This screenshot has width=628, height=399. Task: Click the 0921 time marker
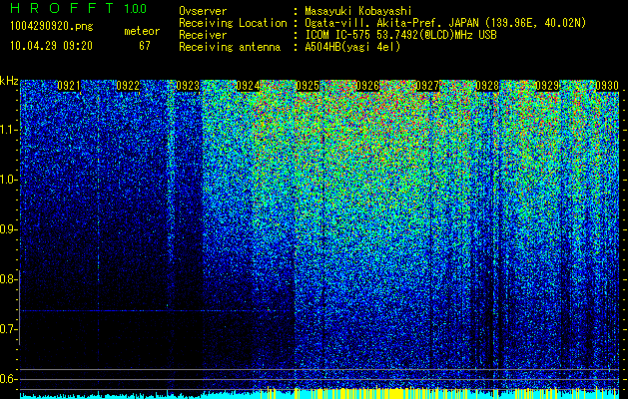[x=69, y=86]
